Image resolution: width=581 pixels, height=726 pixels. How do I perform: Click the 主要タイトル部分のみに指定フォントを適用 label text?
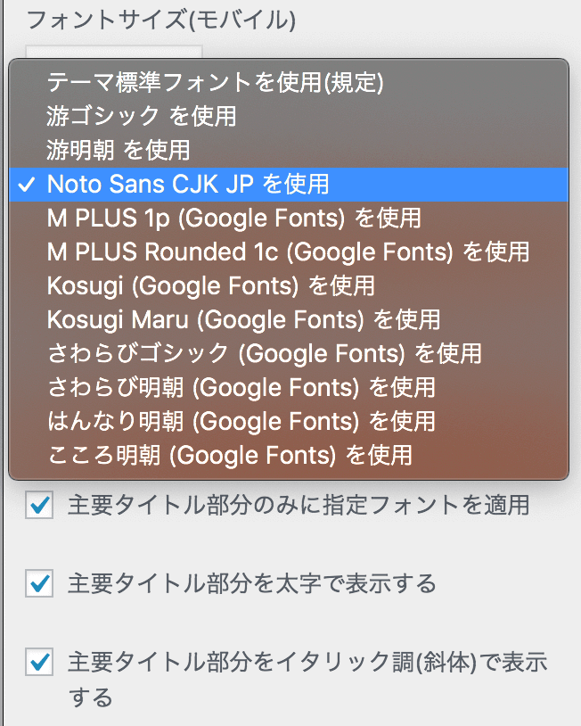(x=298, y=506)
